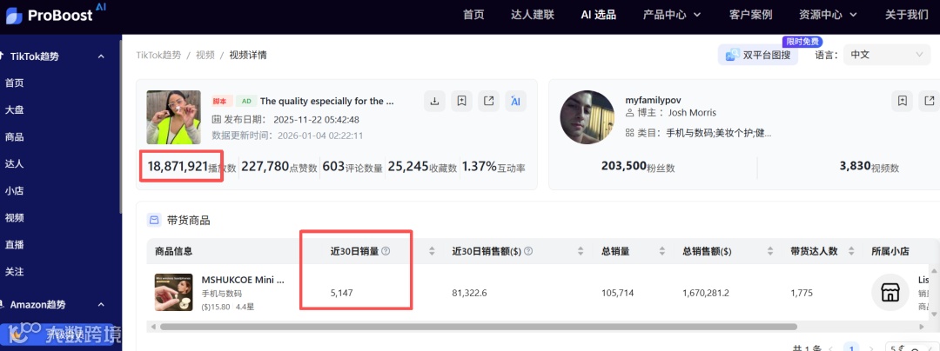Download the video via the download icon
This screenshot has width=940, height=351.
coord(434,101)
